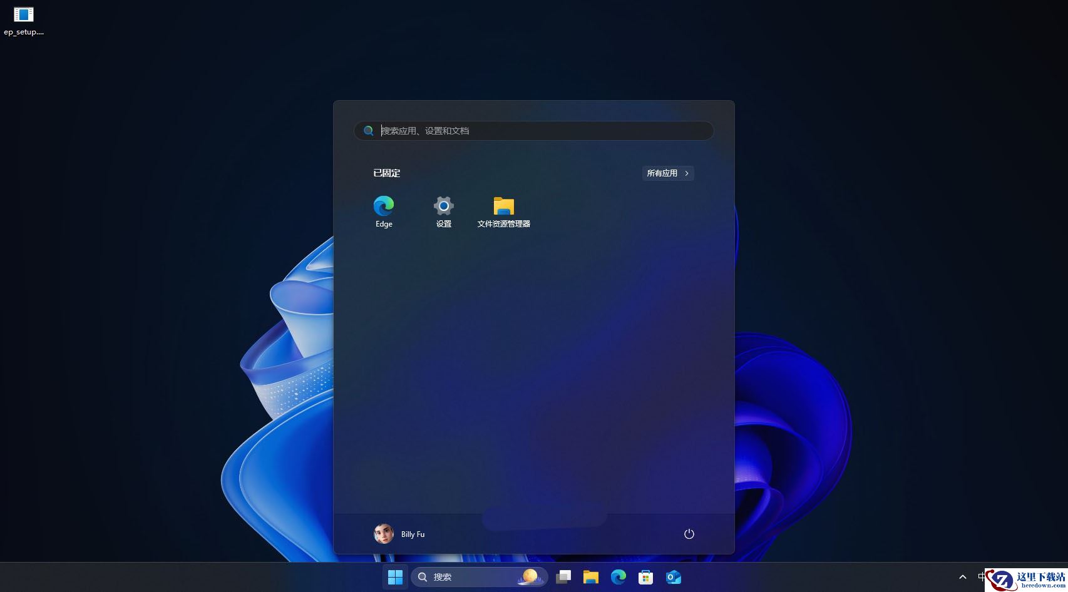
Task: Open Billy Fu user account menu
Action: click(x=399, y=534)
